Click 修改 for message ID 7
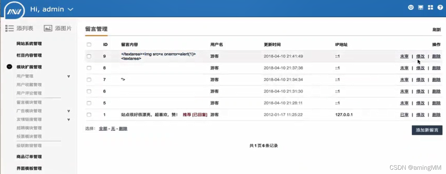The image size is (446, 174). (420, 80)
